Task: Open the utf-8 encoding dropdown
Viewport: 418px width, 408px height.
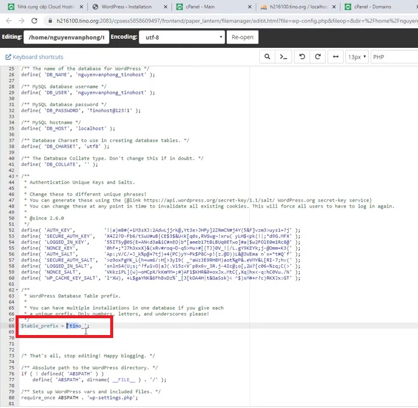Action: (x=182, y=37)
